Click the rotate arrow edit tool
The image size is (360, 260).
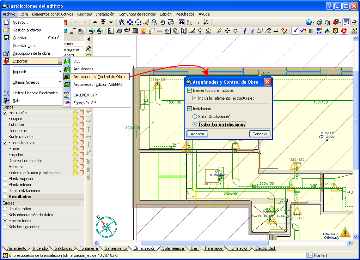[x=236, y=31]
